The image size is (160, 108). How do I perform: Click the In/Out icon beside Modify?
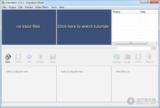coord(138,57)
